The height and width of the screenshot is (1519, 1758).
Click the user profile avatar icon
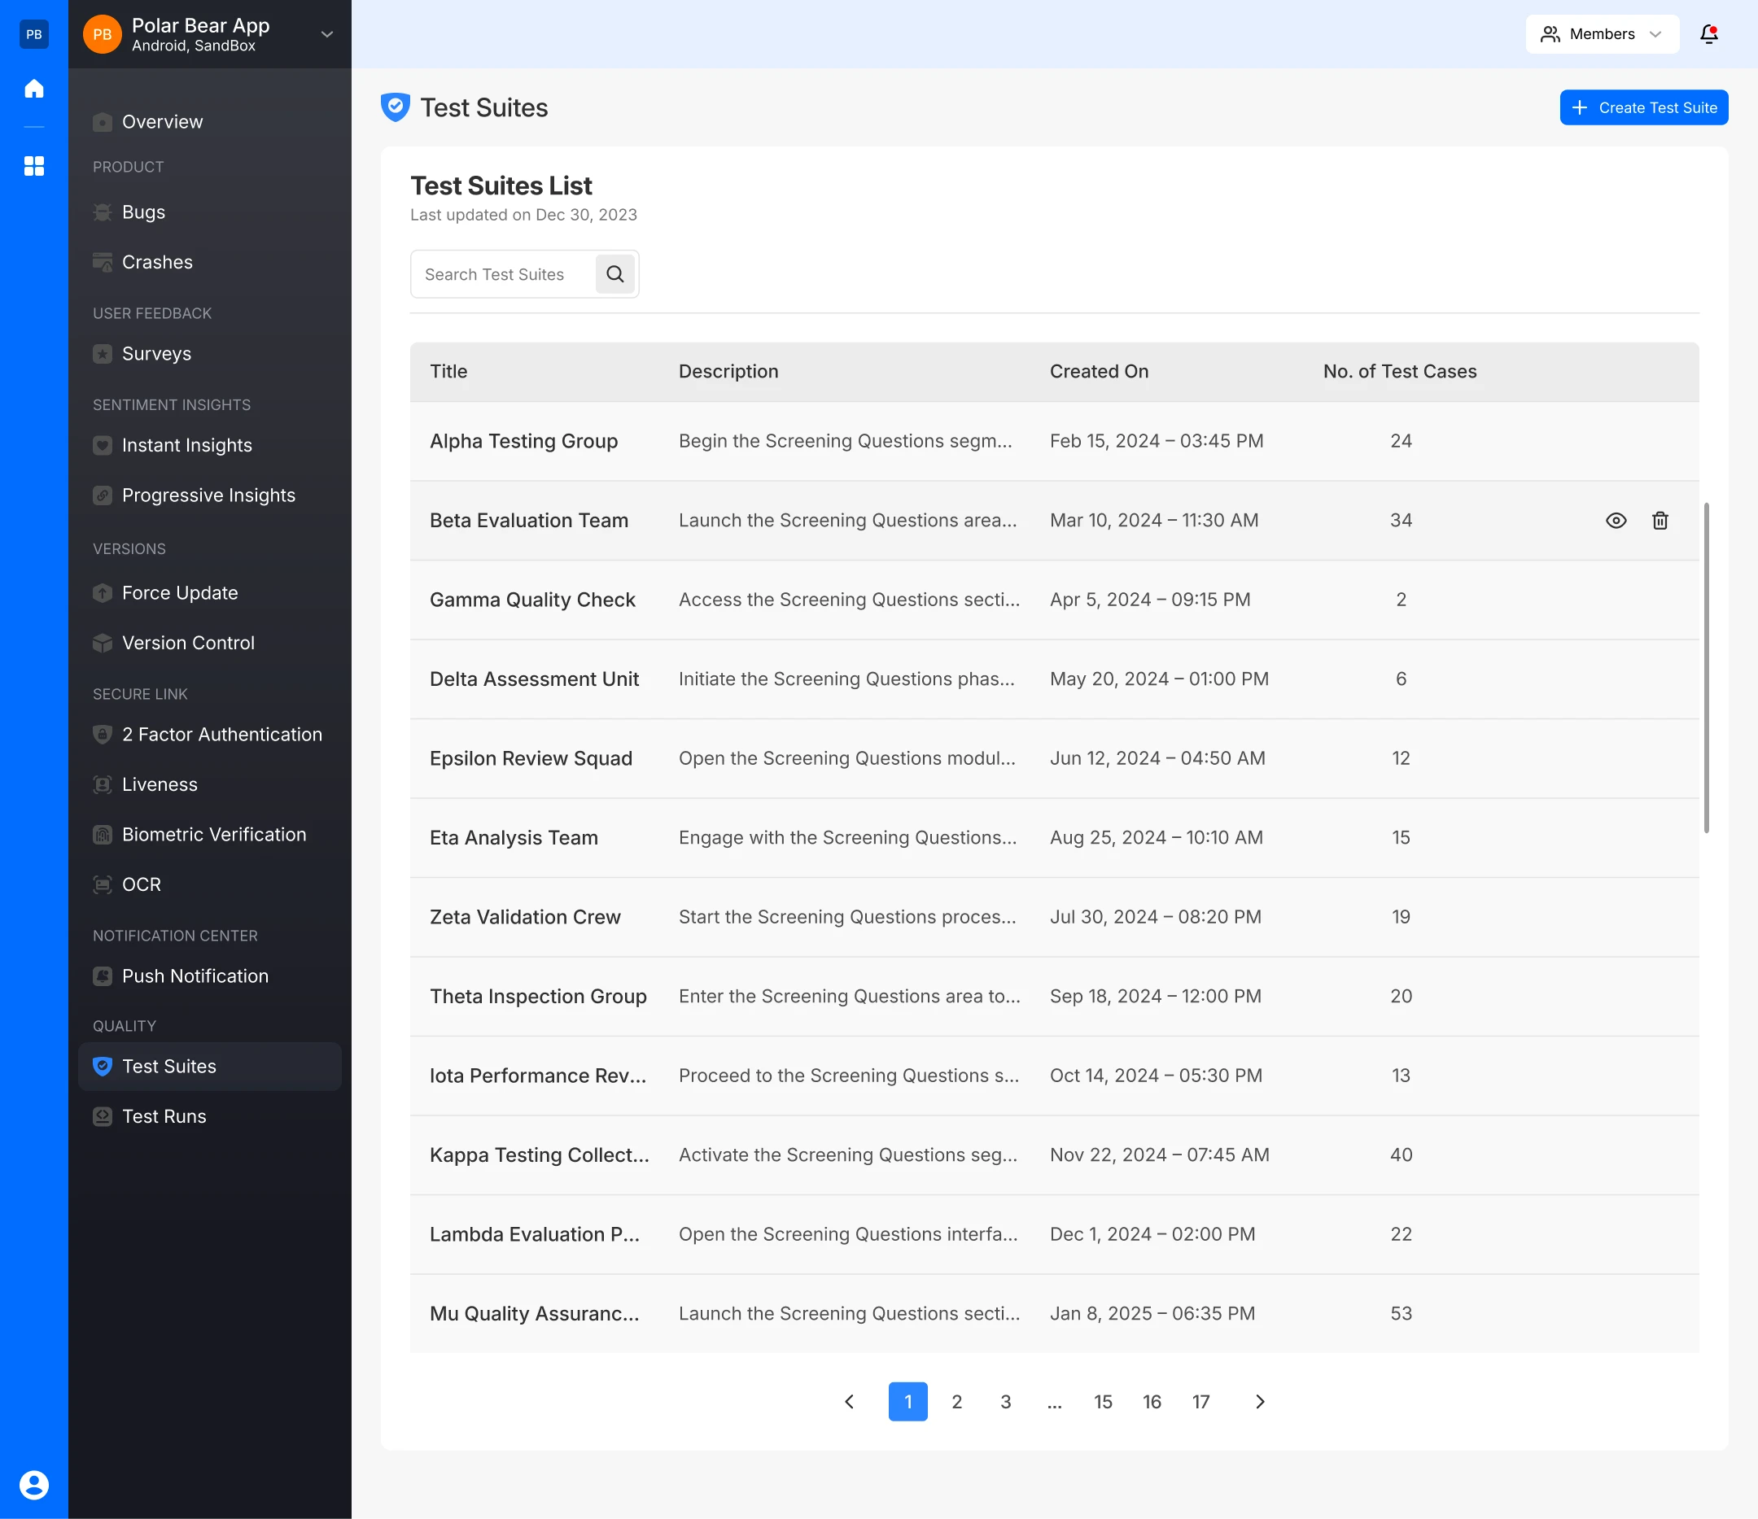(34, 1485)
